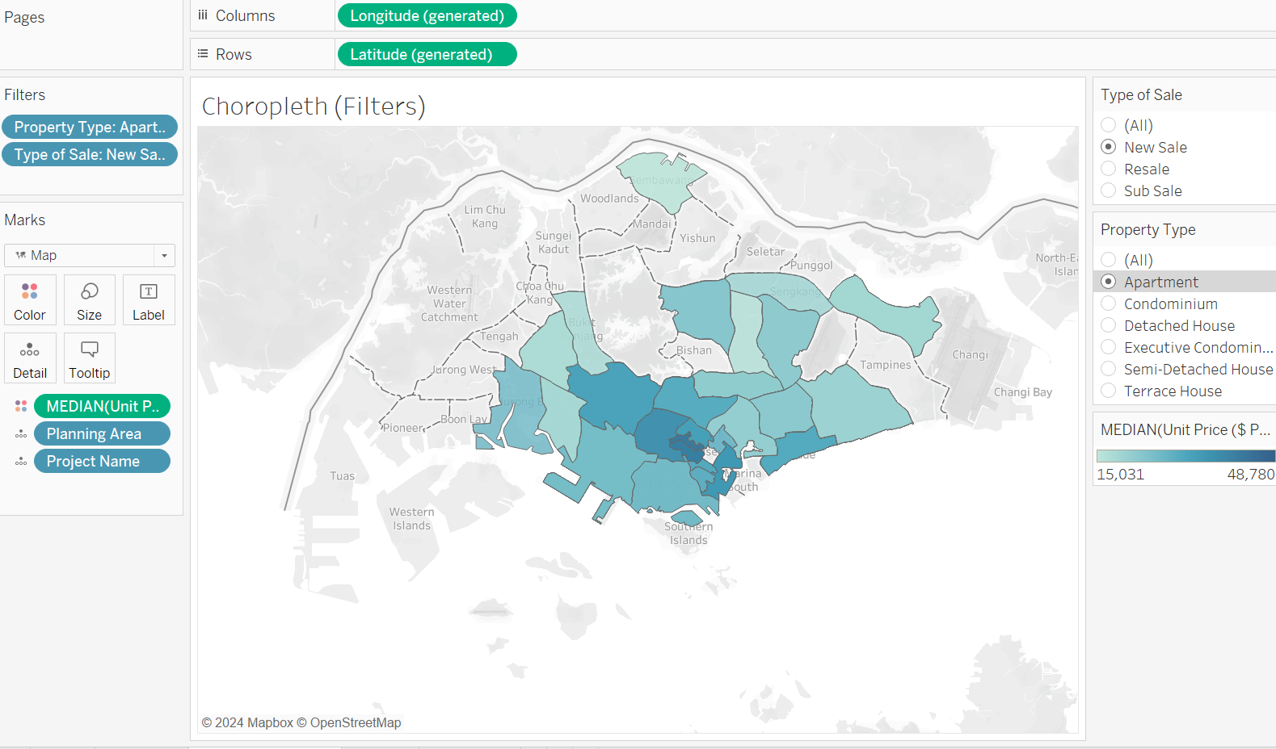The height and width of the screenshot is (749, 1276).
Task: Click the Latitude (generated) rows pill
Action: click(426, 54)
